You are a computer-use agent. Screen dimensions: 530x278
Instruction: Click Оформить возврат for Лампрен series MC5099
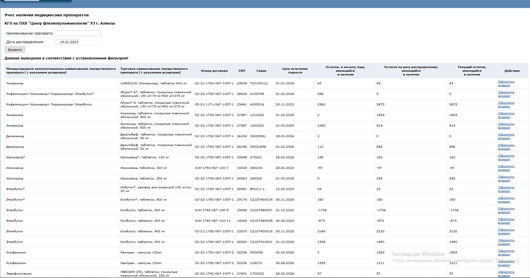click(506, 253)
